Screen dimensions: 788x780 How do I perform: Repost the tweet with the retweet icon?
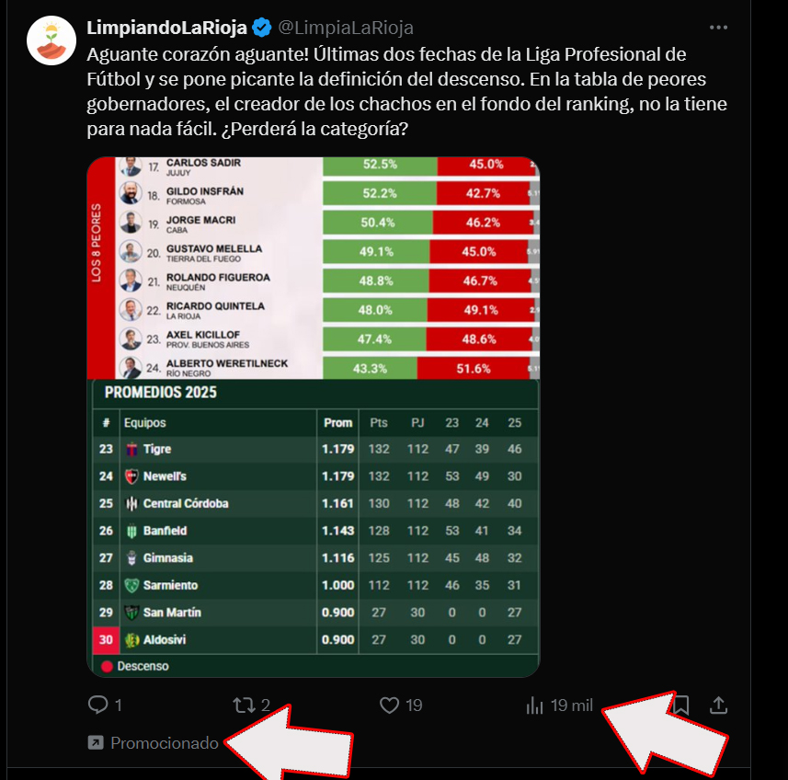click(x=244, y=705)
